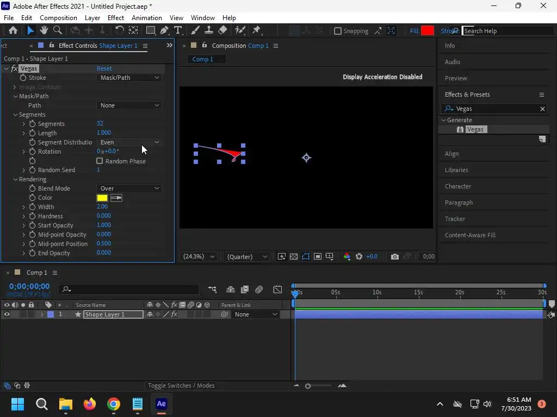Toggle the Vegas fx effect switch

tap(14, 68)
